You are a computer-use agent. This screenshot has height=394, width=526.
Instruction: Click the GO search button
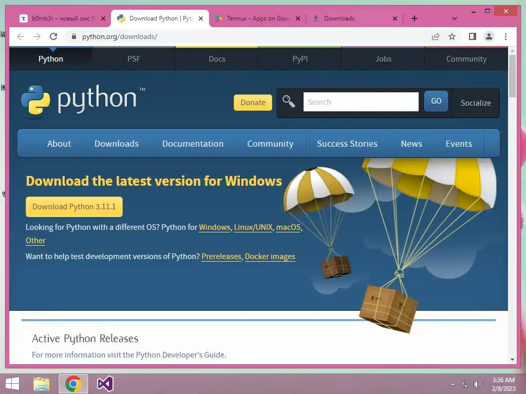436,101
